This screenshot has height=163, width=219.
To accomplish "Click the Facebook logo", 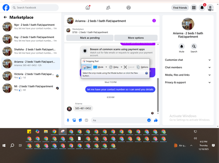I will click(6, 7).
